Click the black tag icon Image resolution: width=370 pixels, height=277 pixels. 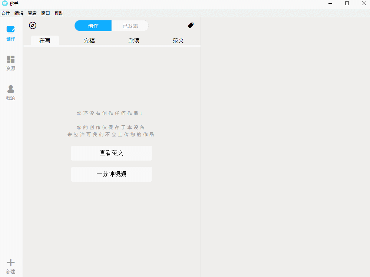(191, 25)
